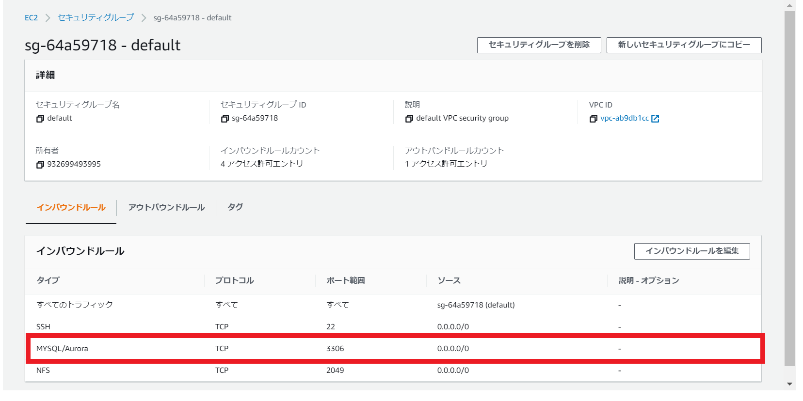The width and height of the screenshot is (803, 401).
Task: Open the タグ tab
Action: point(235,207)
